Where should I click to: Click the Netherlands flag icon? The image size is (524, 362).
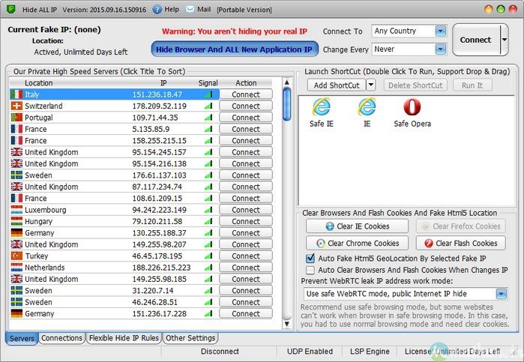click(16, 268)
